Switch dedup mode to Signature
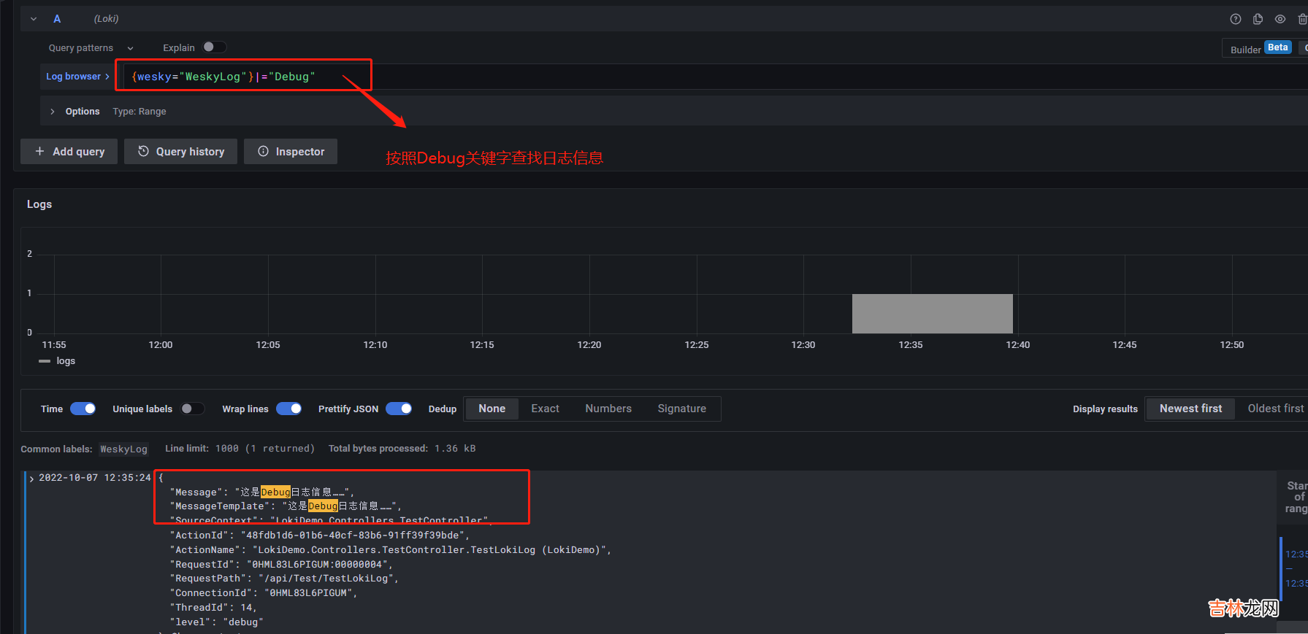The width and height of the screenshot is (1308, 634). click(x=681, y=409)
